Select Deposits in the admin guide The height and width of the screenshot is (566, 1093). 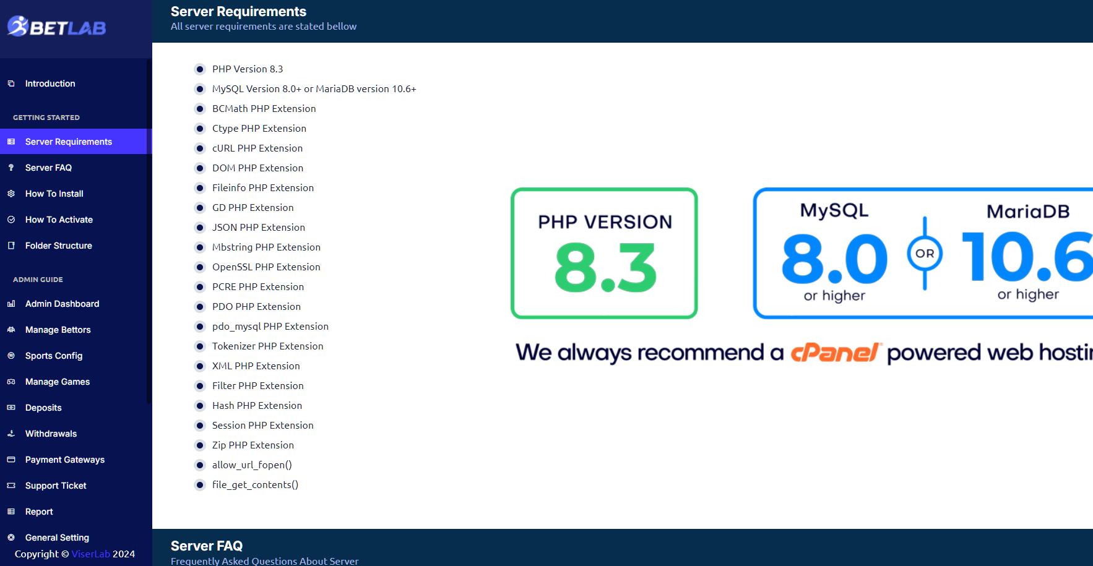43,408
